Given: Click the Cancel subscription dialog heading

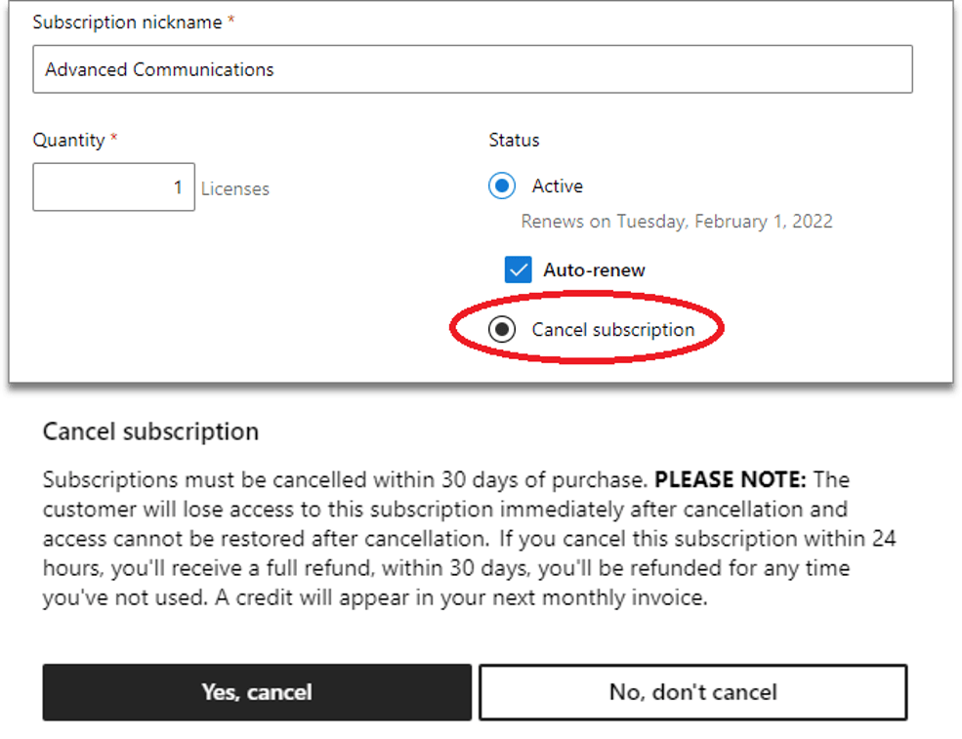Looking at the screenshot, I should click(x=150, y=431).
